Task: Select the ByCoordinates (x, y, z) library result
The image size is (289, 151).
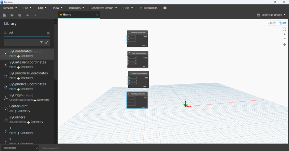Action: coord(27,54)
